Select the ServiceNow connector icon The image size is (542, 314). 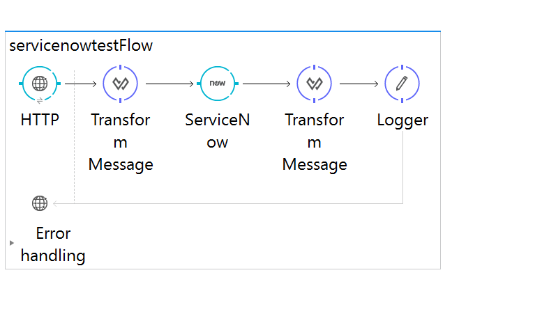pyautogui.click(x=218, y=84)
